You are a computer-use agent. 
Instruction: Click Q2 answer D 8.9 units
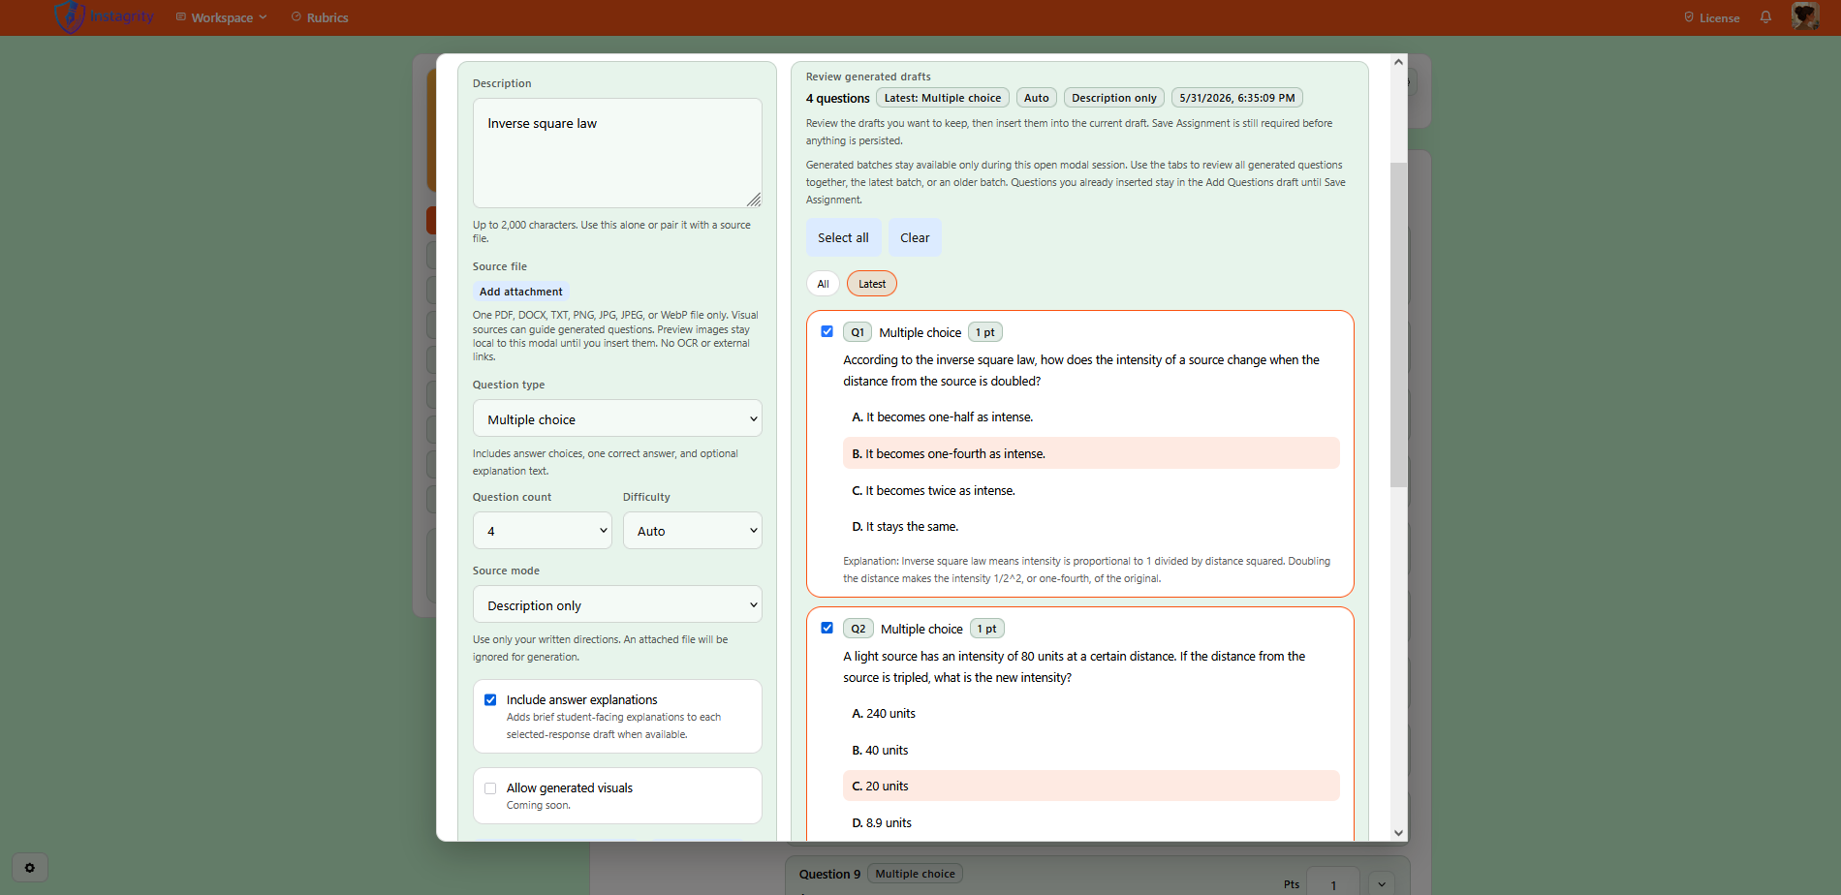[x=1091, y=823]
